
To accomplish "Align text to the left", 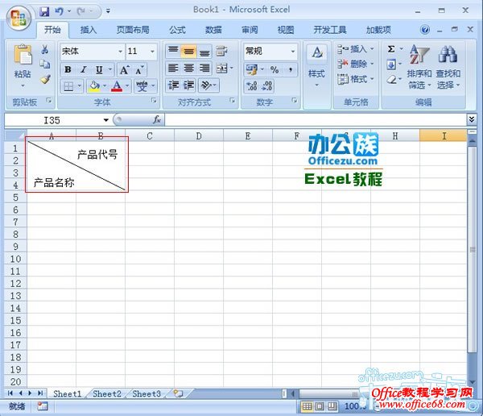I will coord(173,69).
